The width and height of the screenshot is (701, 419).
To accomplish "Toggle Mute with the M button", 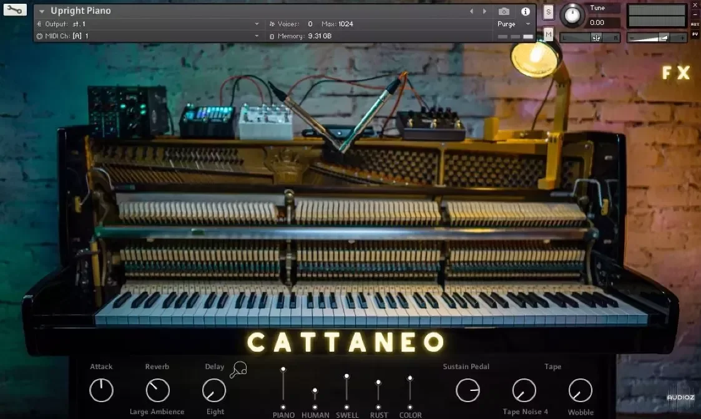I will 548,34.
